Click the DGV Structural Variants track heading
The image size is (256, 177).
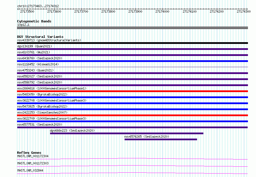pyautogui.click(x=40, y=37)
